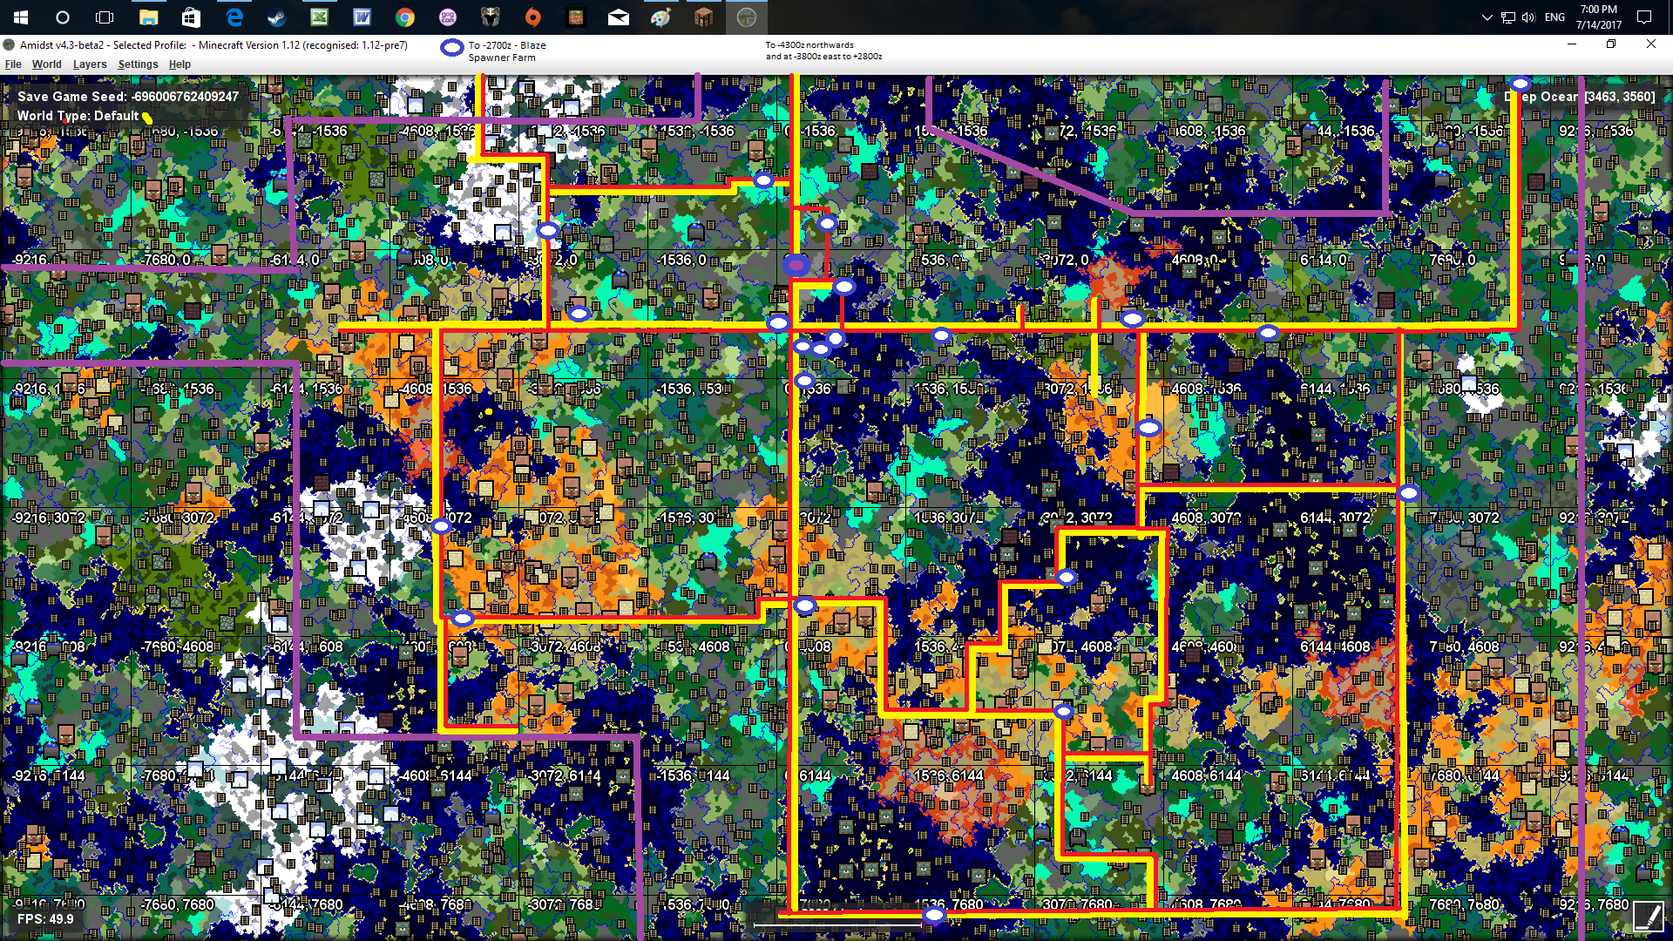Click the 1536, 7680 grid coordinate label

click(x=948, y=904)
